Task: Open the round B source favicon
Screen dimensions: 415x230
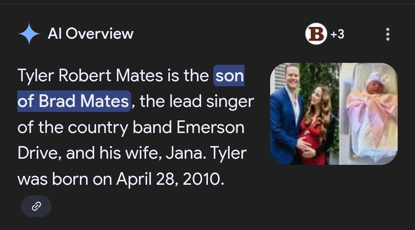Action: click(316, 34)
